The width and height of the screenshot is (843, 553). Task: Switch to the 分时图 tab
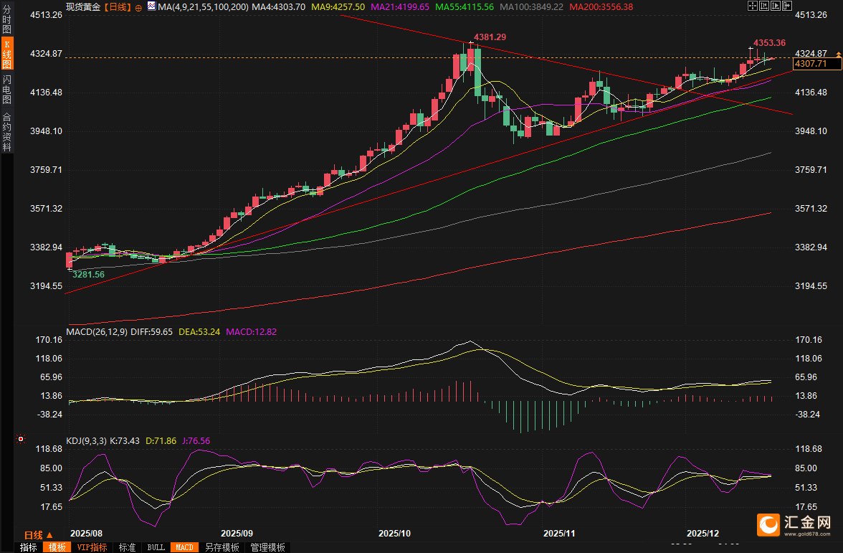click(x=7, y=19)
